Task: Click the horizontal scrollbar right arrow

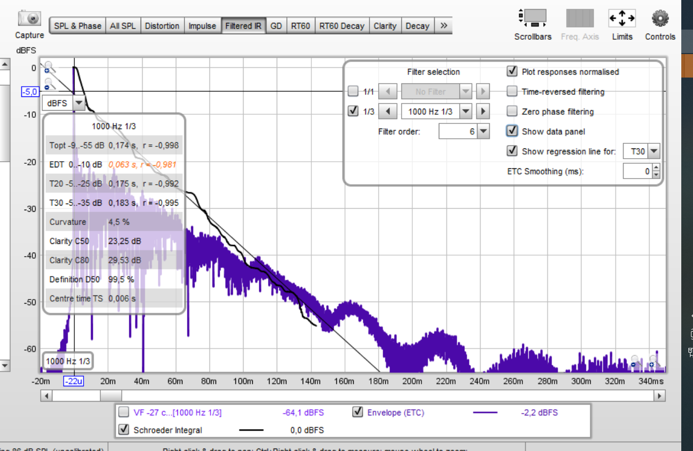Action: tap(660, 396)
